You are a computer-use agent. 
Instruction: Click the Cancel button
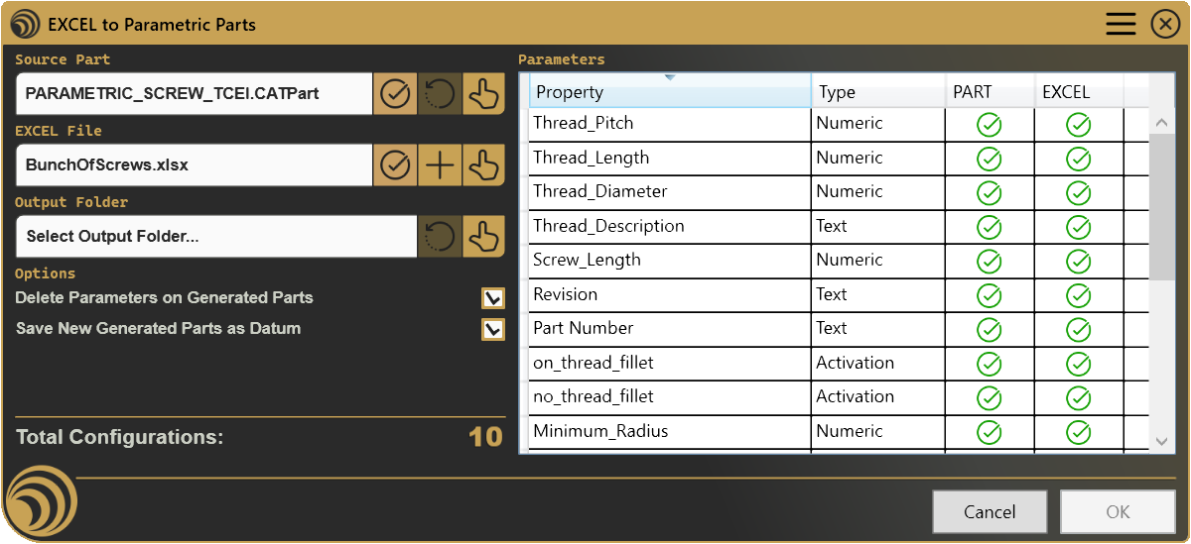990,511
